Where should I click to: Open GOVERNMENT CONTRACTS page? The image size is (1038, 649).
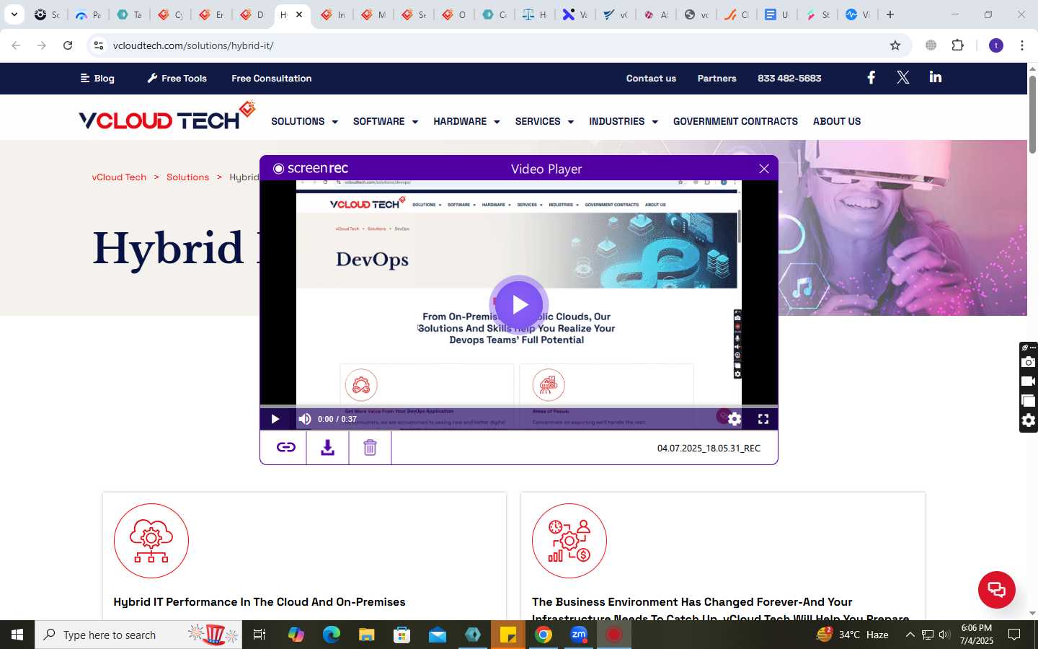pyautogui.click(x=735, y=121)
